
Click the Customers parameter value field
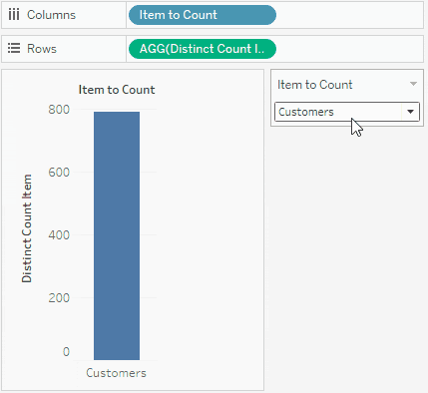[347, 112]
